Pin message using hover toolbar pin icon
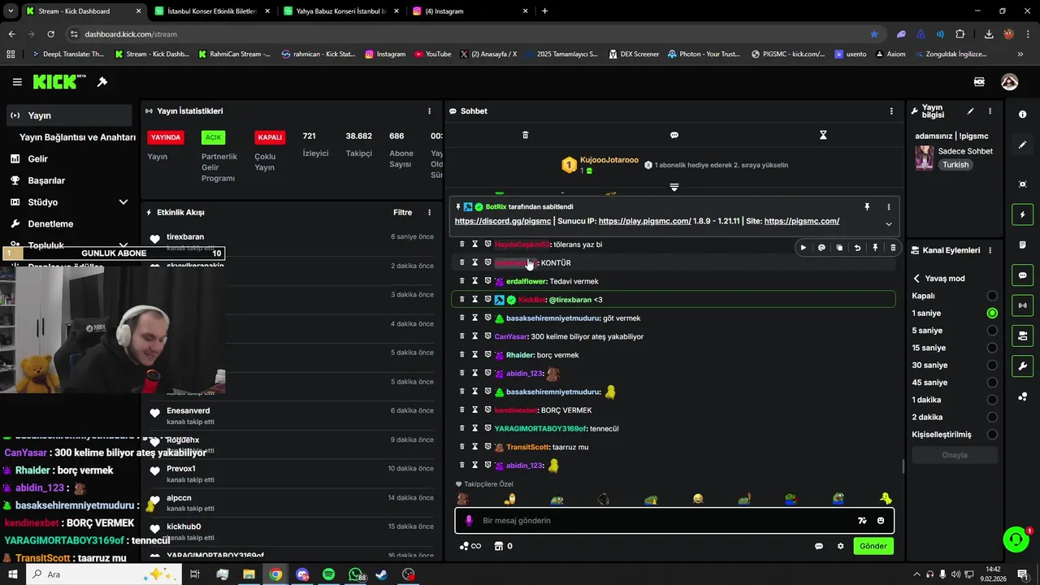The width and height of the screenshot is (1040, 585). point(875,248)
